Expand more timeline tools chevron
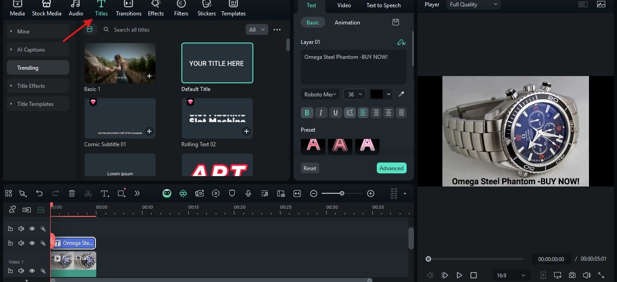This screenshot has width=617, height=282. tap(137, 193)
